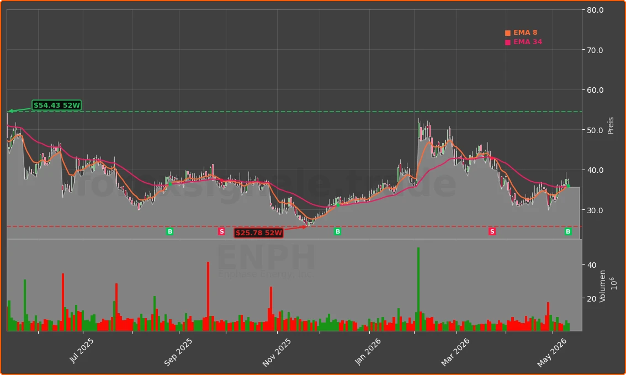The height and width of the screenshot is (375, 626).
Task: Click the 20 volume axis value
Action: click(x=592, y=299)
